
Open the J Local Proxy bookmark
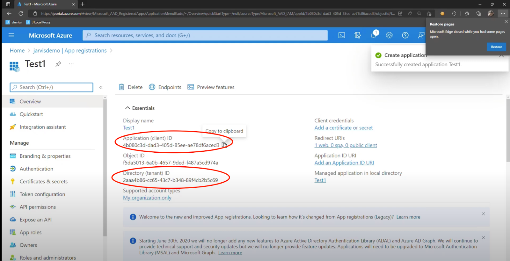(x=38, y=22)
